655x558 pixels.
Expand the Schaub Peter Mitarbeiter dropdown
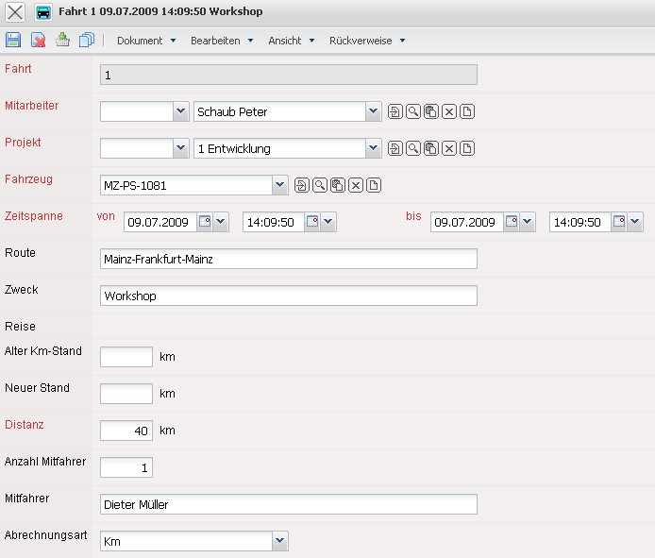tap(374, 112)
